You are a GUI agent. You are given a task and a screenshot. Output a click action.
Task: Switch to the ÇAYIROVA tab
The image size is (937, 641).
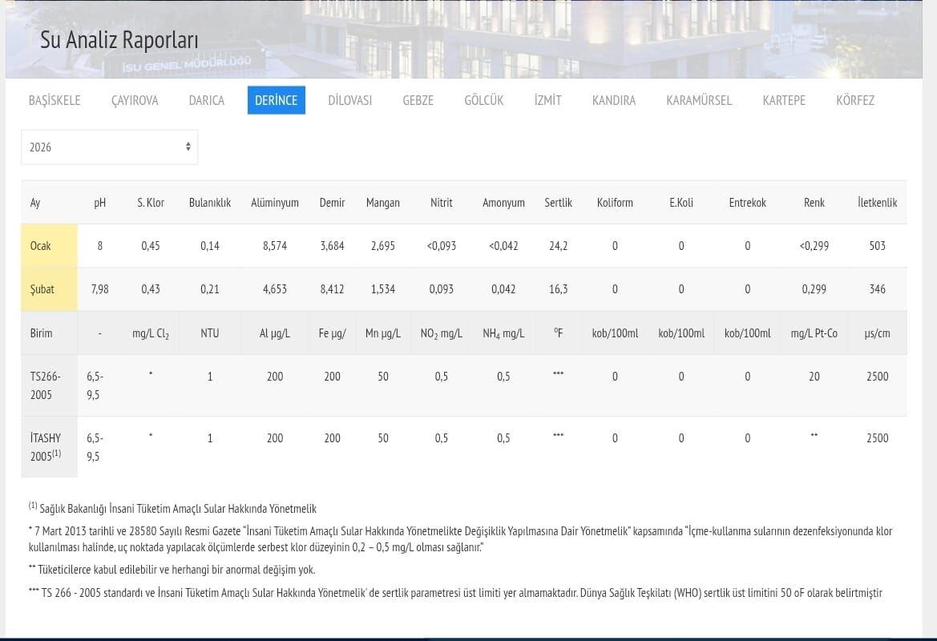pyautogui.click(x=135, y=100)
